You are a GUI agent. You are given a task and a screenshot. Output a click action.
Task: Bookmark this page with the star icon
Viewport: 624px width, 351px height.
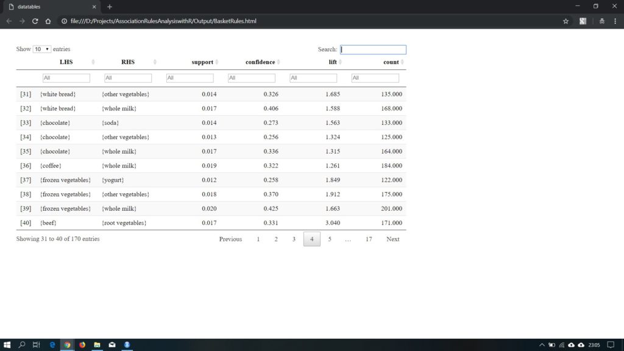pyautogui.click(x=565, y=21)
